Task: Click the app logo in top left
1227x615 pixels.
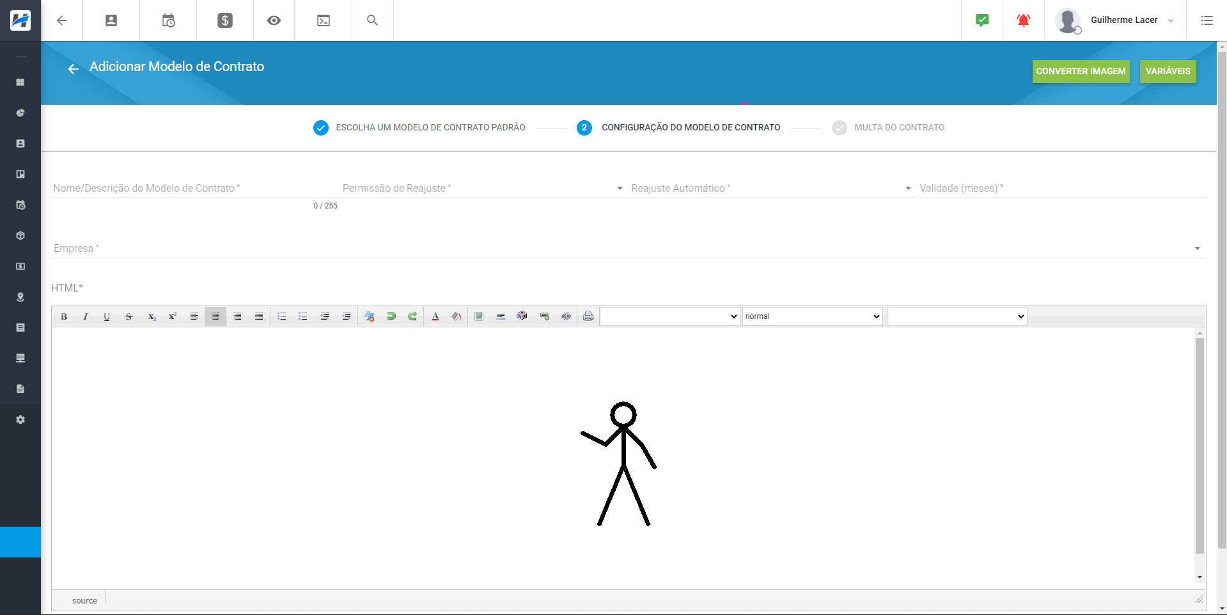Action: 20,20
